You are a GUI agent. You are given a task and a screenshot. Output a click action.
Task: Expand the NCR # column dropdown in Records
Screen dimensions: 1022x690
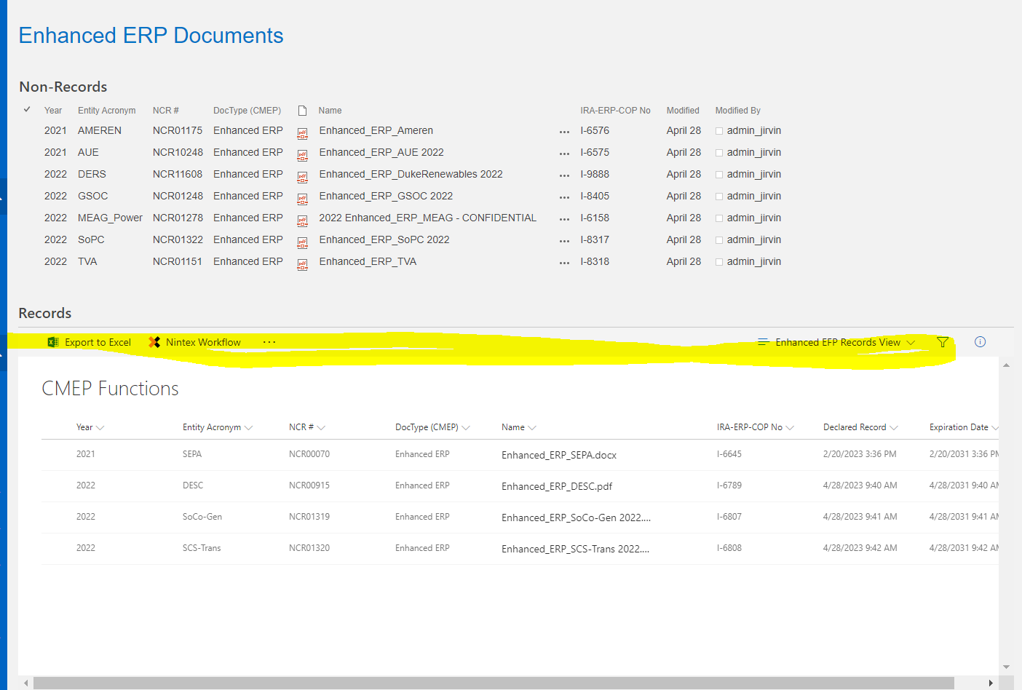(321, 428)
